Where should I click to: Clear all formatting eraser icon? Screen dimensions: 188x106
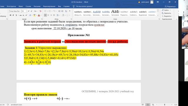click(x=41, y=11)
